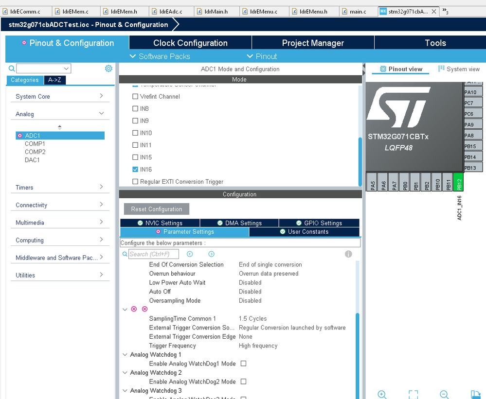Select the PA7 pin on the chip
This screenshot has width=486, height=399.
pyautogui.click(x=394, y=182)
